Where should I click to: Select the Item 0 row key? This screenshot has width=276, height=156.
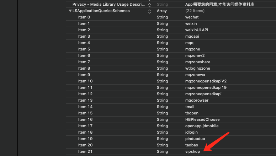tap(84, 17)
